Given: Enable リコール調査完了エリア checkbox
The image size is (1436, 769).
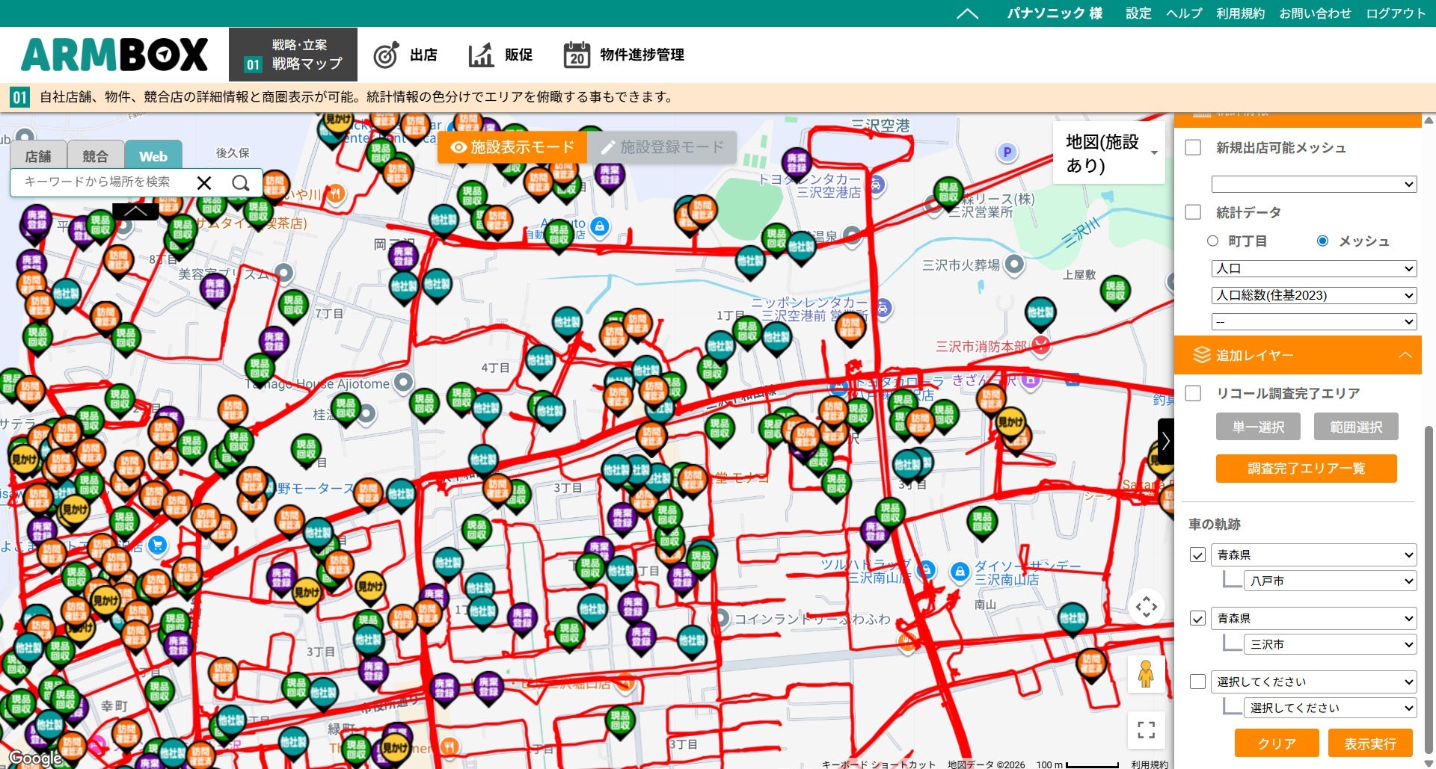Looking at the screenshot, I should tap(1194, 393).
